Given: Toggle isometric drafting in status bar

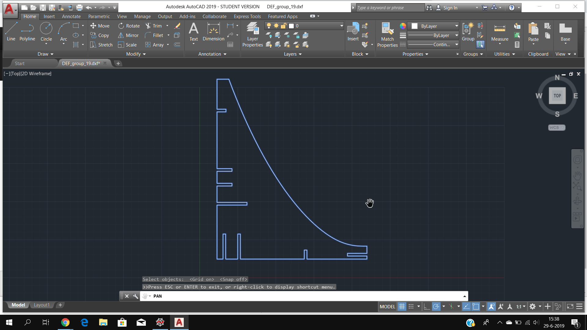Looking at the screenshot, I should pos(451,306).
